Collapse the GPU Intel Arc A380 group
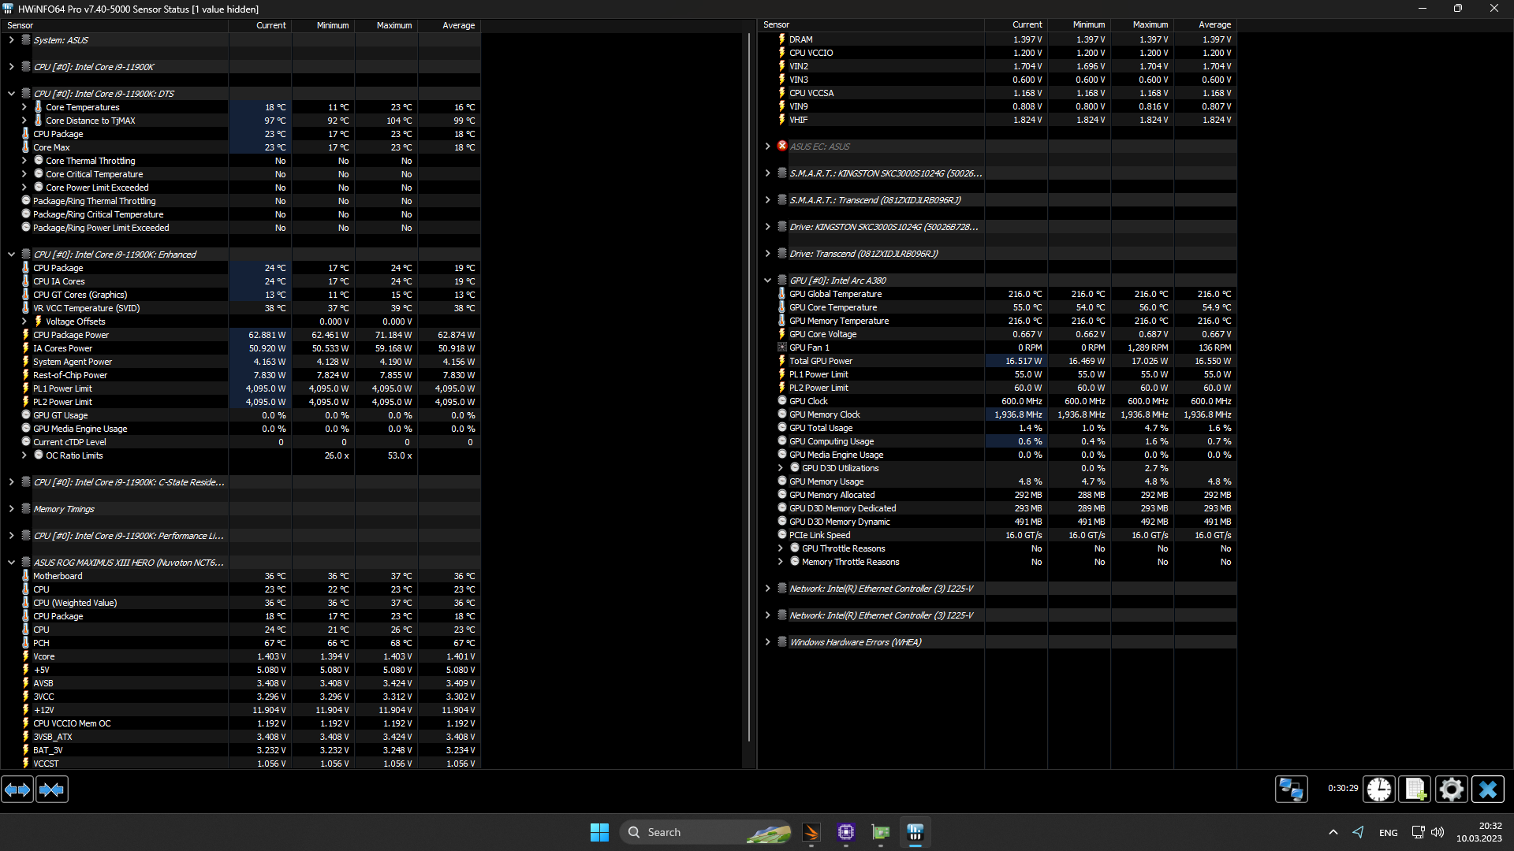This screenshot has height=851, width=1514. click(767, 281)
